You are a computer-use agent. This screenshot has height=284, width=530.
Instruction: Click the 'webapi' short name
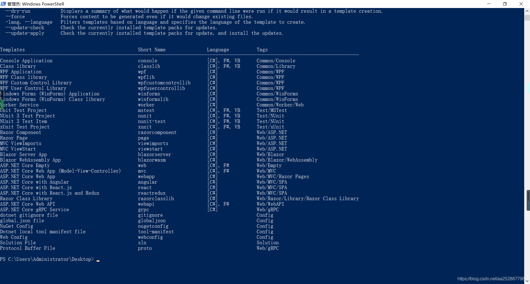[146, 204]
